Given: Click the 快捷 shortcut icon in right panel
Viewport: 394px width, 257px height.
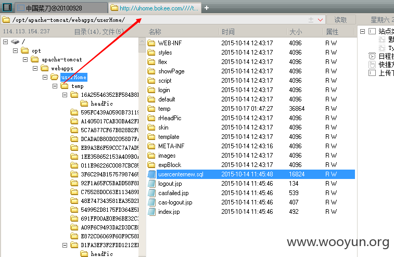Looking at the screenshot, I should 372,65.
